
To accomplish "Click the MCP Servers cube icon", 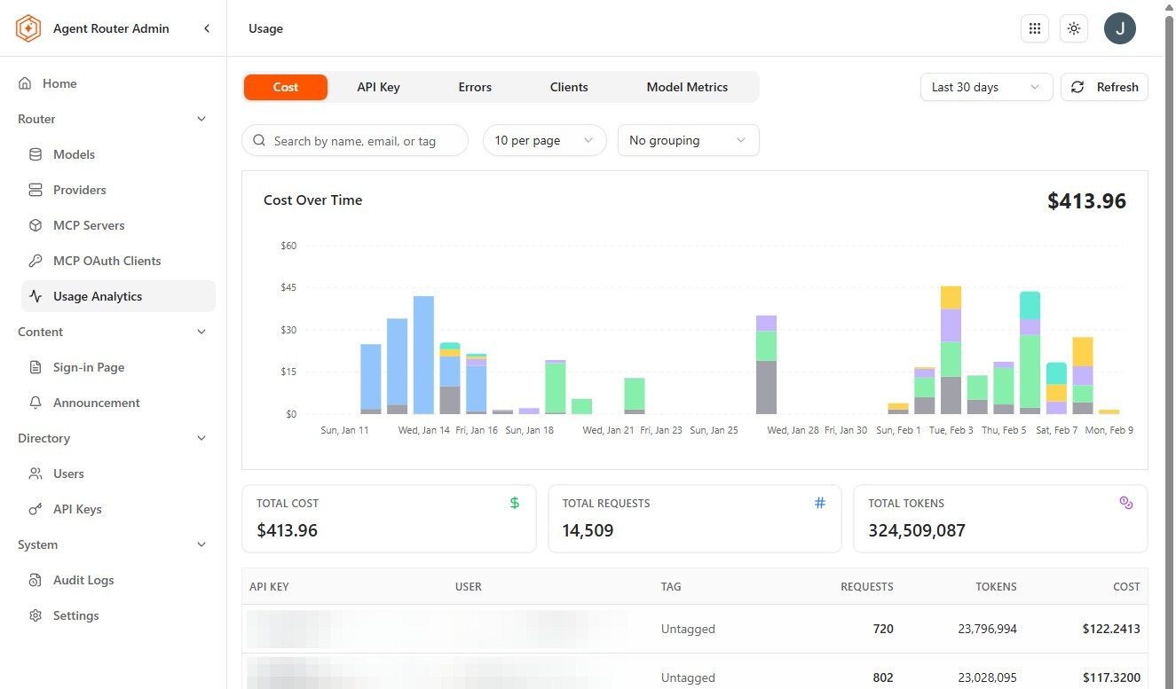I will 36,225.
